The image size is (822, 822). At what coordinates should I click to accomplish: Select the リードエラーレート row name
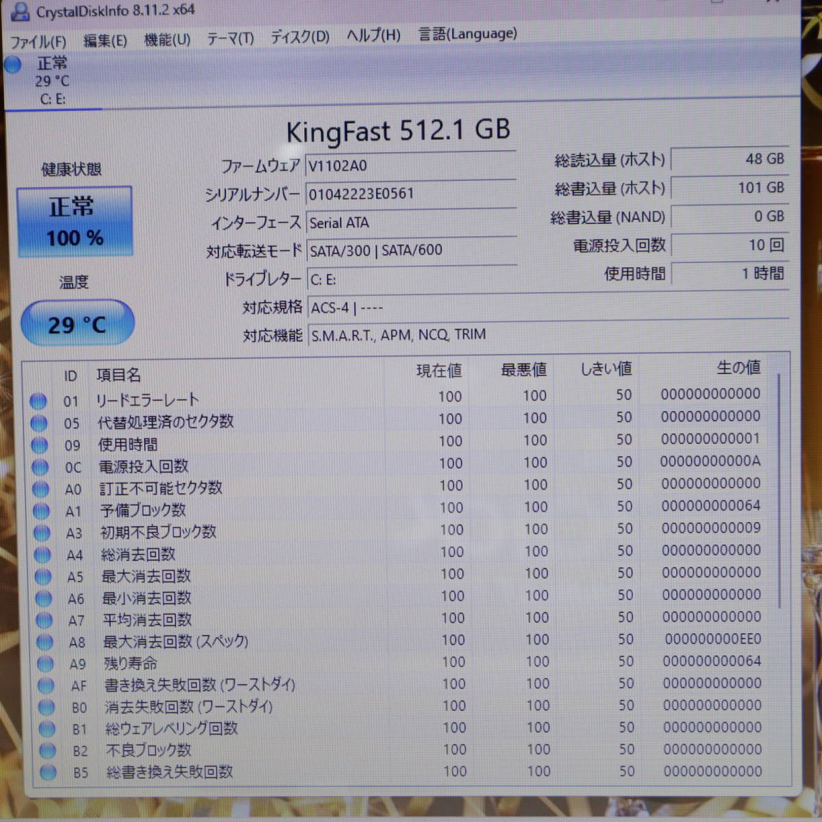[147, 400]
